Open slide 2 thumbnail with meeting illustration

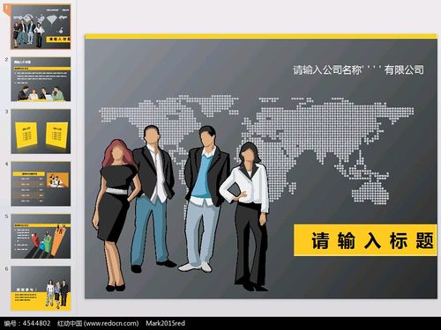[41, 79]
